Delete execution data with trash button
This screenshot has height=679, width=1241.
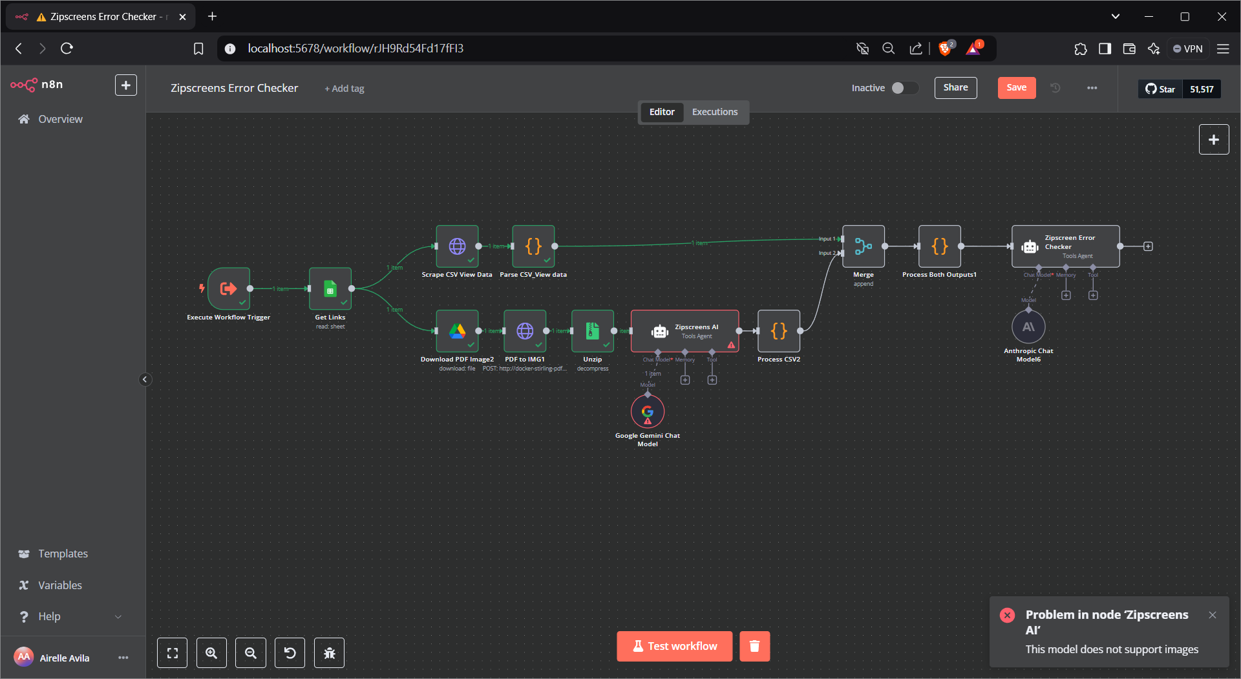tap(754, 647)
